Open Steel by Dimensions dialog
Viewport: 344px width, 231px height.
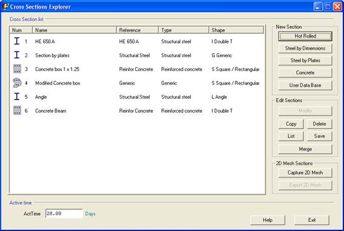(x=305, y=49)
